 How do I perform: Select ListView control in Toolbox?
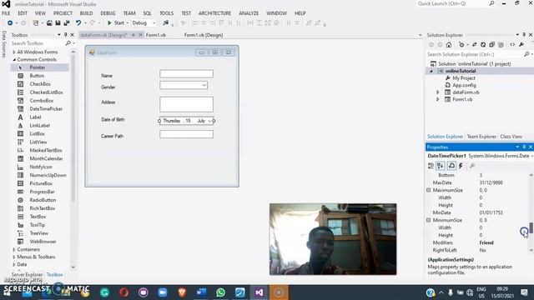pyautogui.click(x=39, y=142)
